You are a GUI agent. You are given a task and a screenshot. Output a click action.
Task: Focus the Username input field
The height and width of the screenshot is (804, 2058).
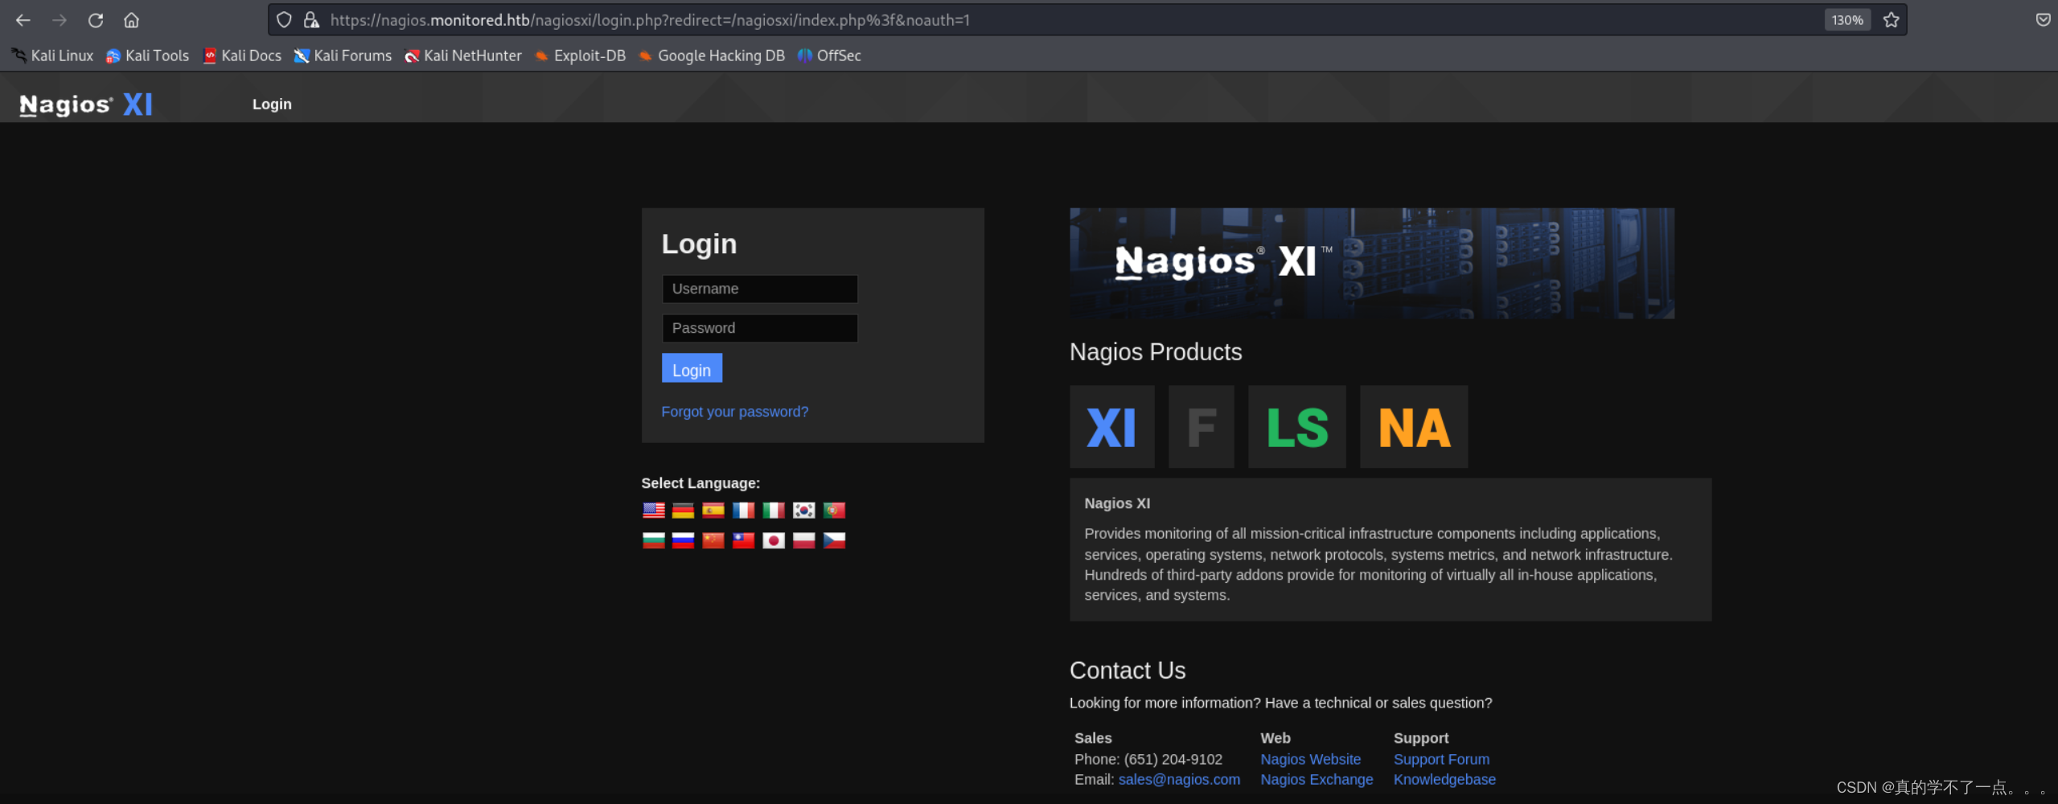(759, 289)
